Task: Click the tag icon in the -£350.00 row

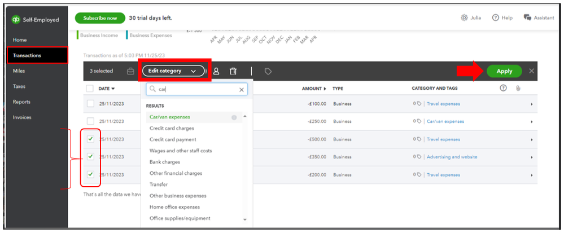Action: (x=419, y=157)
